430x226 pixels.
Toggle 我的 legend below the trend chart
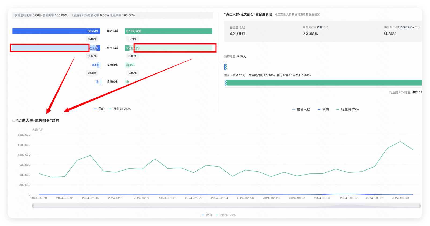(x=206, y=215)
